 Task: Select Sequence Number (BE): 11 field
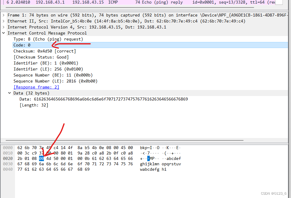(x=53, y=75)
